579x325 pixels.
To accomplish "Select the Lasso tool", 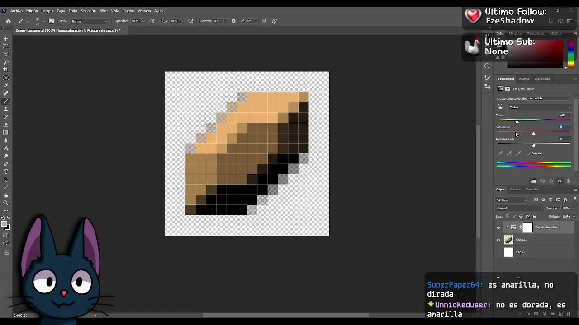I will [x=6, y=54].
